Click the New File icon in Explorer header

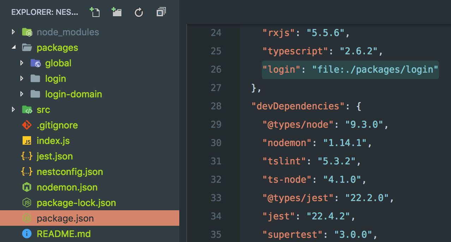coord(95,12)
